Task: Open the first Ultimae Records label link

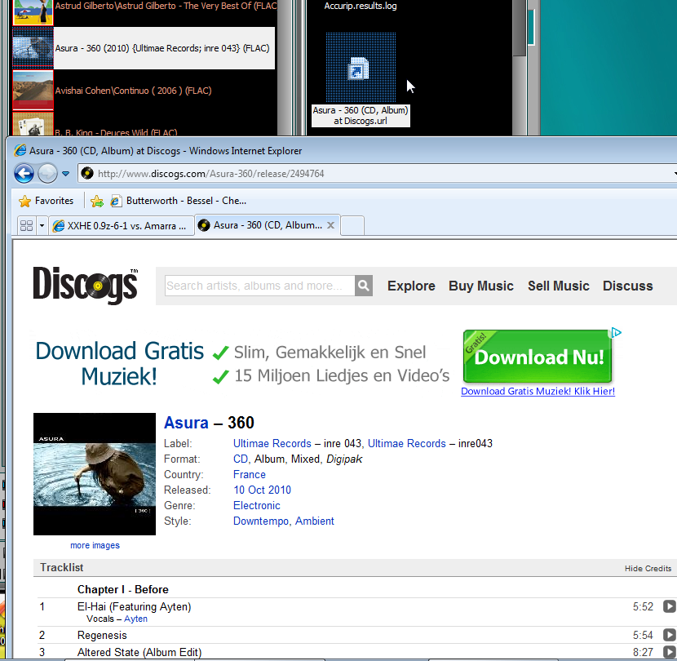Action: click(x=272, y=444)
